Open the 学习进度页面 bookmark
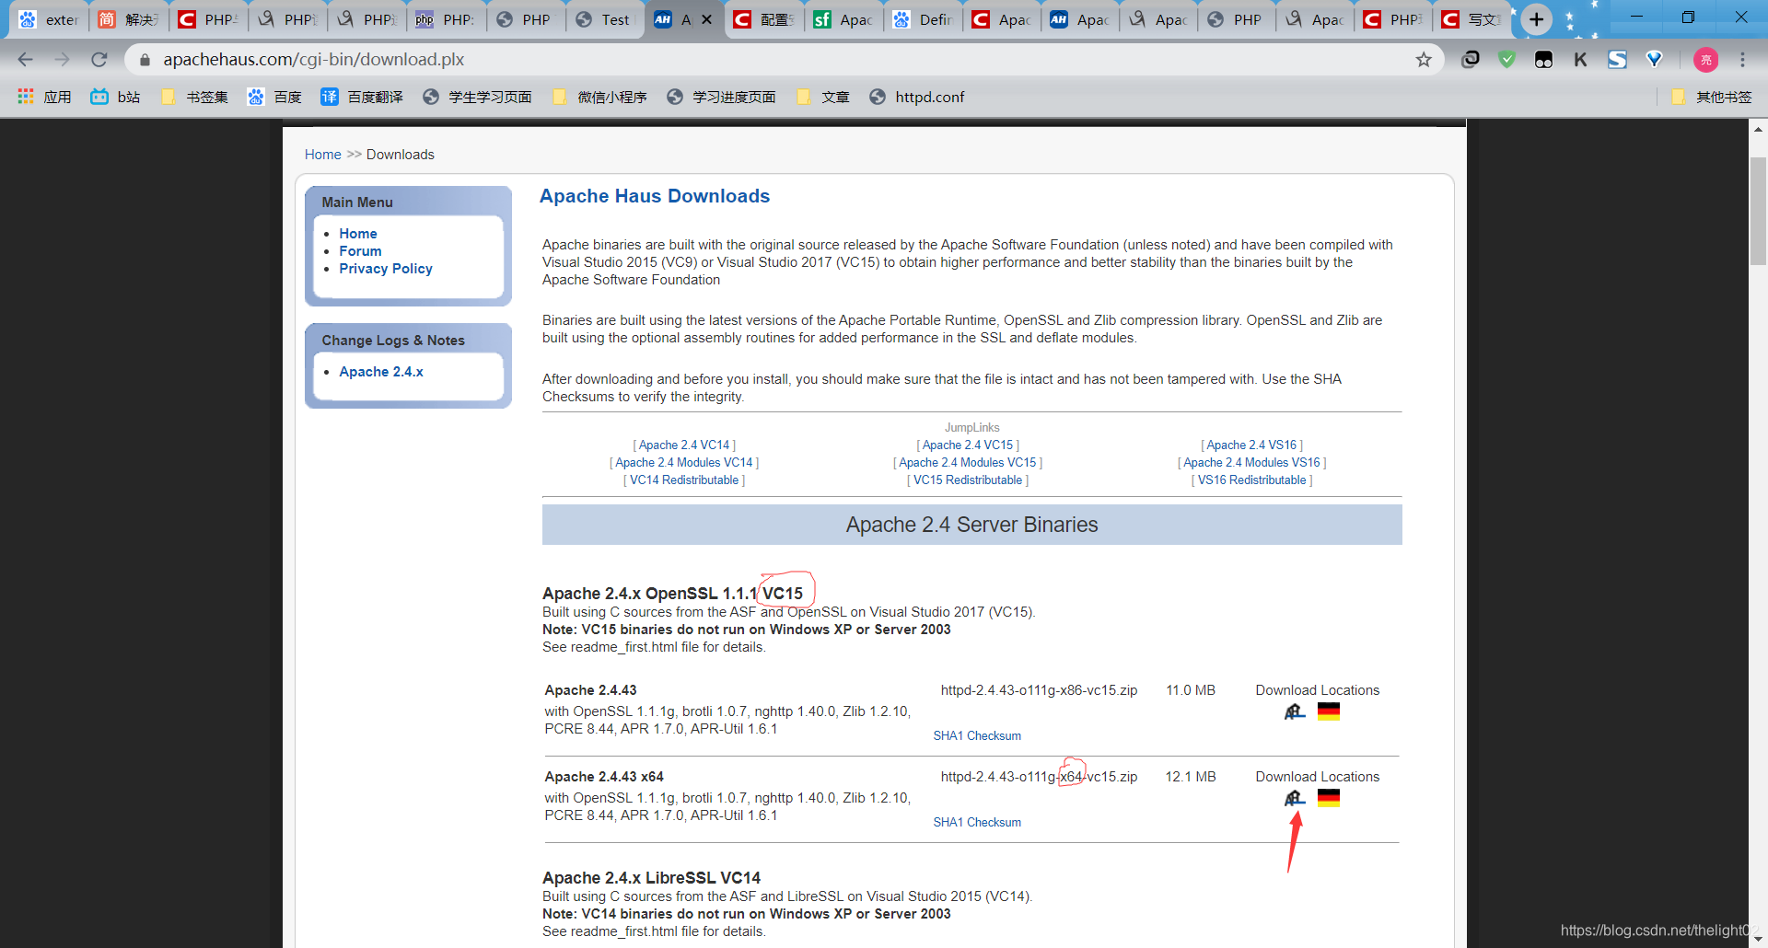The width and height of the screenshot is (1768, 948). pyautogui.click(x=721, y=97)
